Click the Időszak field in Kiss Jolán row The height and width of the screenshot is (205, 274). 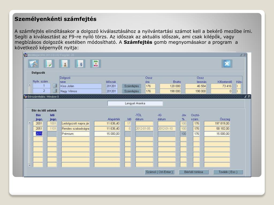(112, 86)
